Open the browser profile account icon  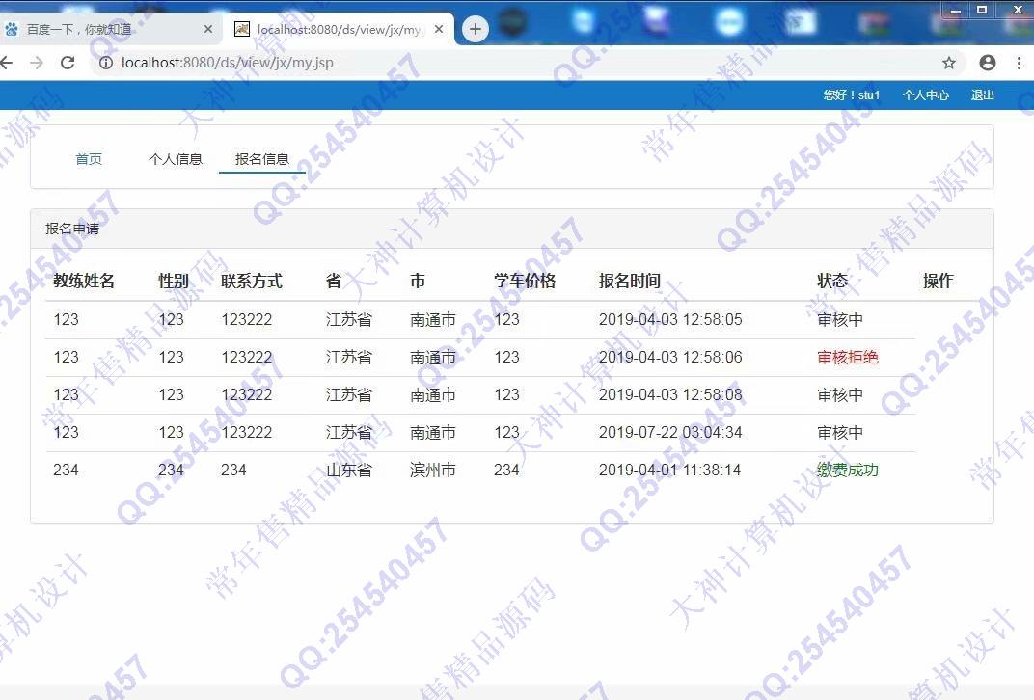(987, 63)
